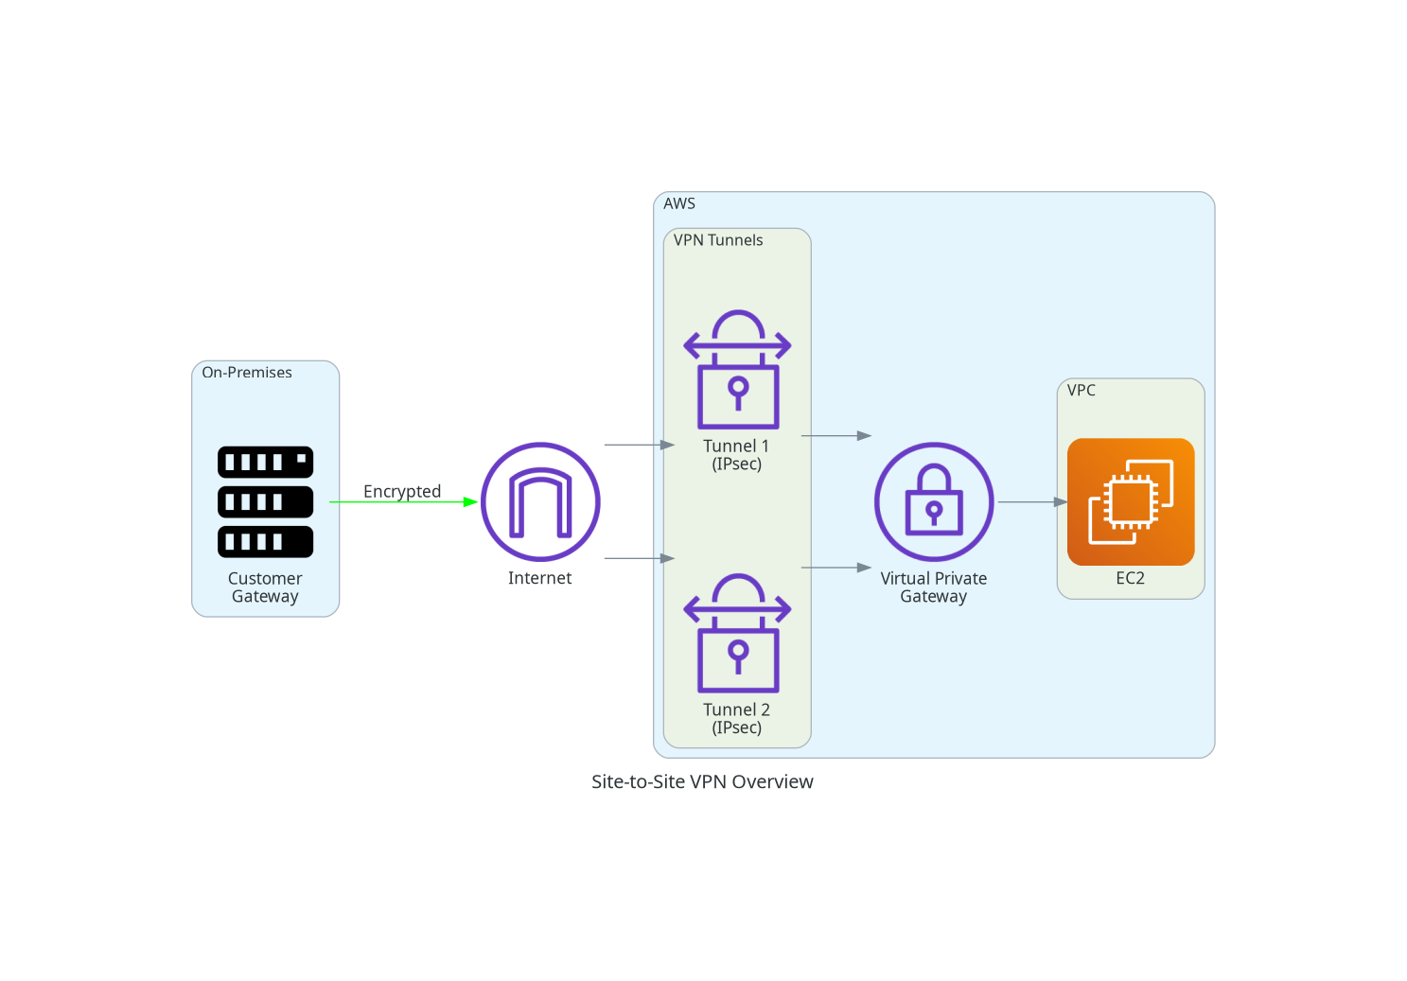The height and width of the screenshot is (981, 1407).
Task: Click the "Encrypted" edge label
Action: tap(402, 491)
